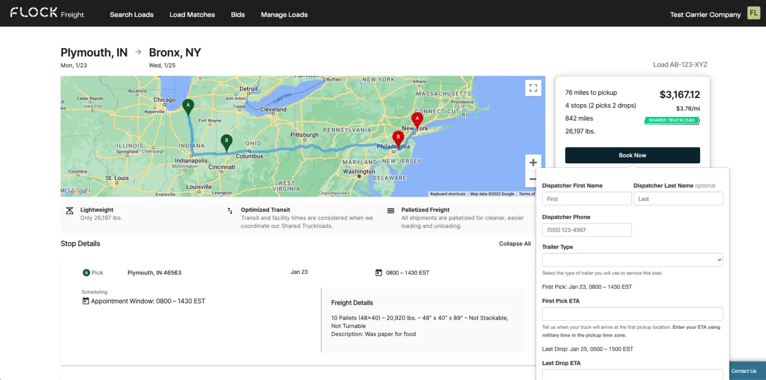The image size is (766, 380).
Task: Open the Load Matches page
Action: [192, 14]
